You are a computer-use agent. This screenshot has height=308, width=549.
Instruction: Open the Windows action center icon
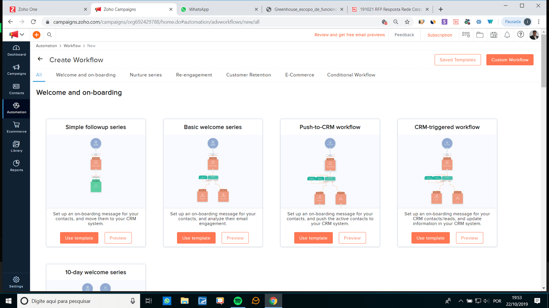coord(537,301)
